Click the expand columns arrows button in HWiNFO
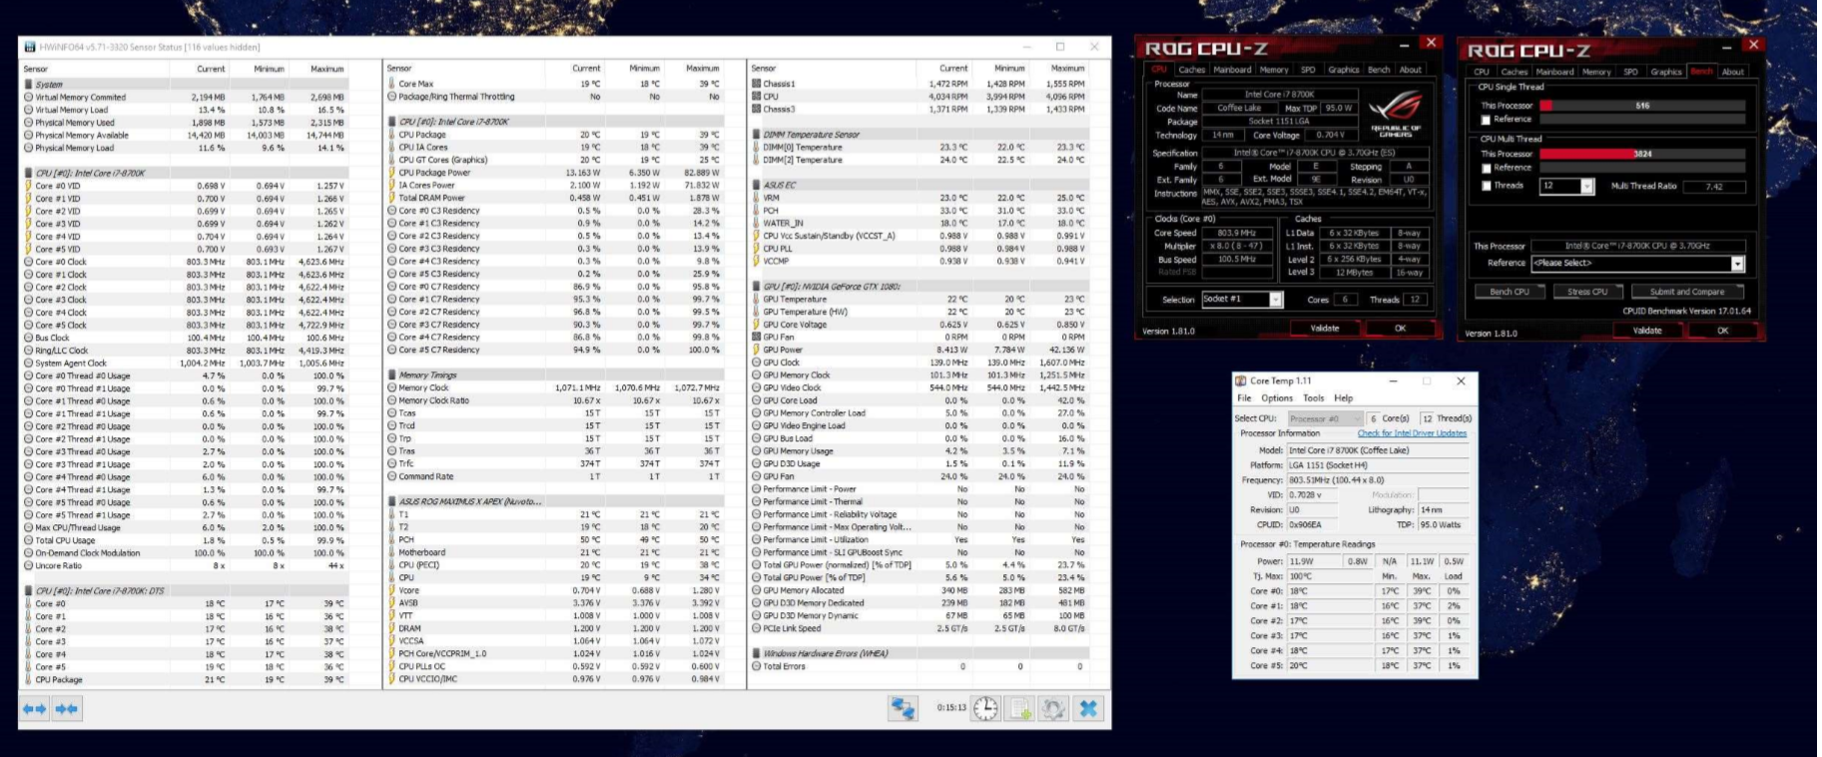 click(x=35, y=708)
